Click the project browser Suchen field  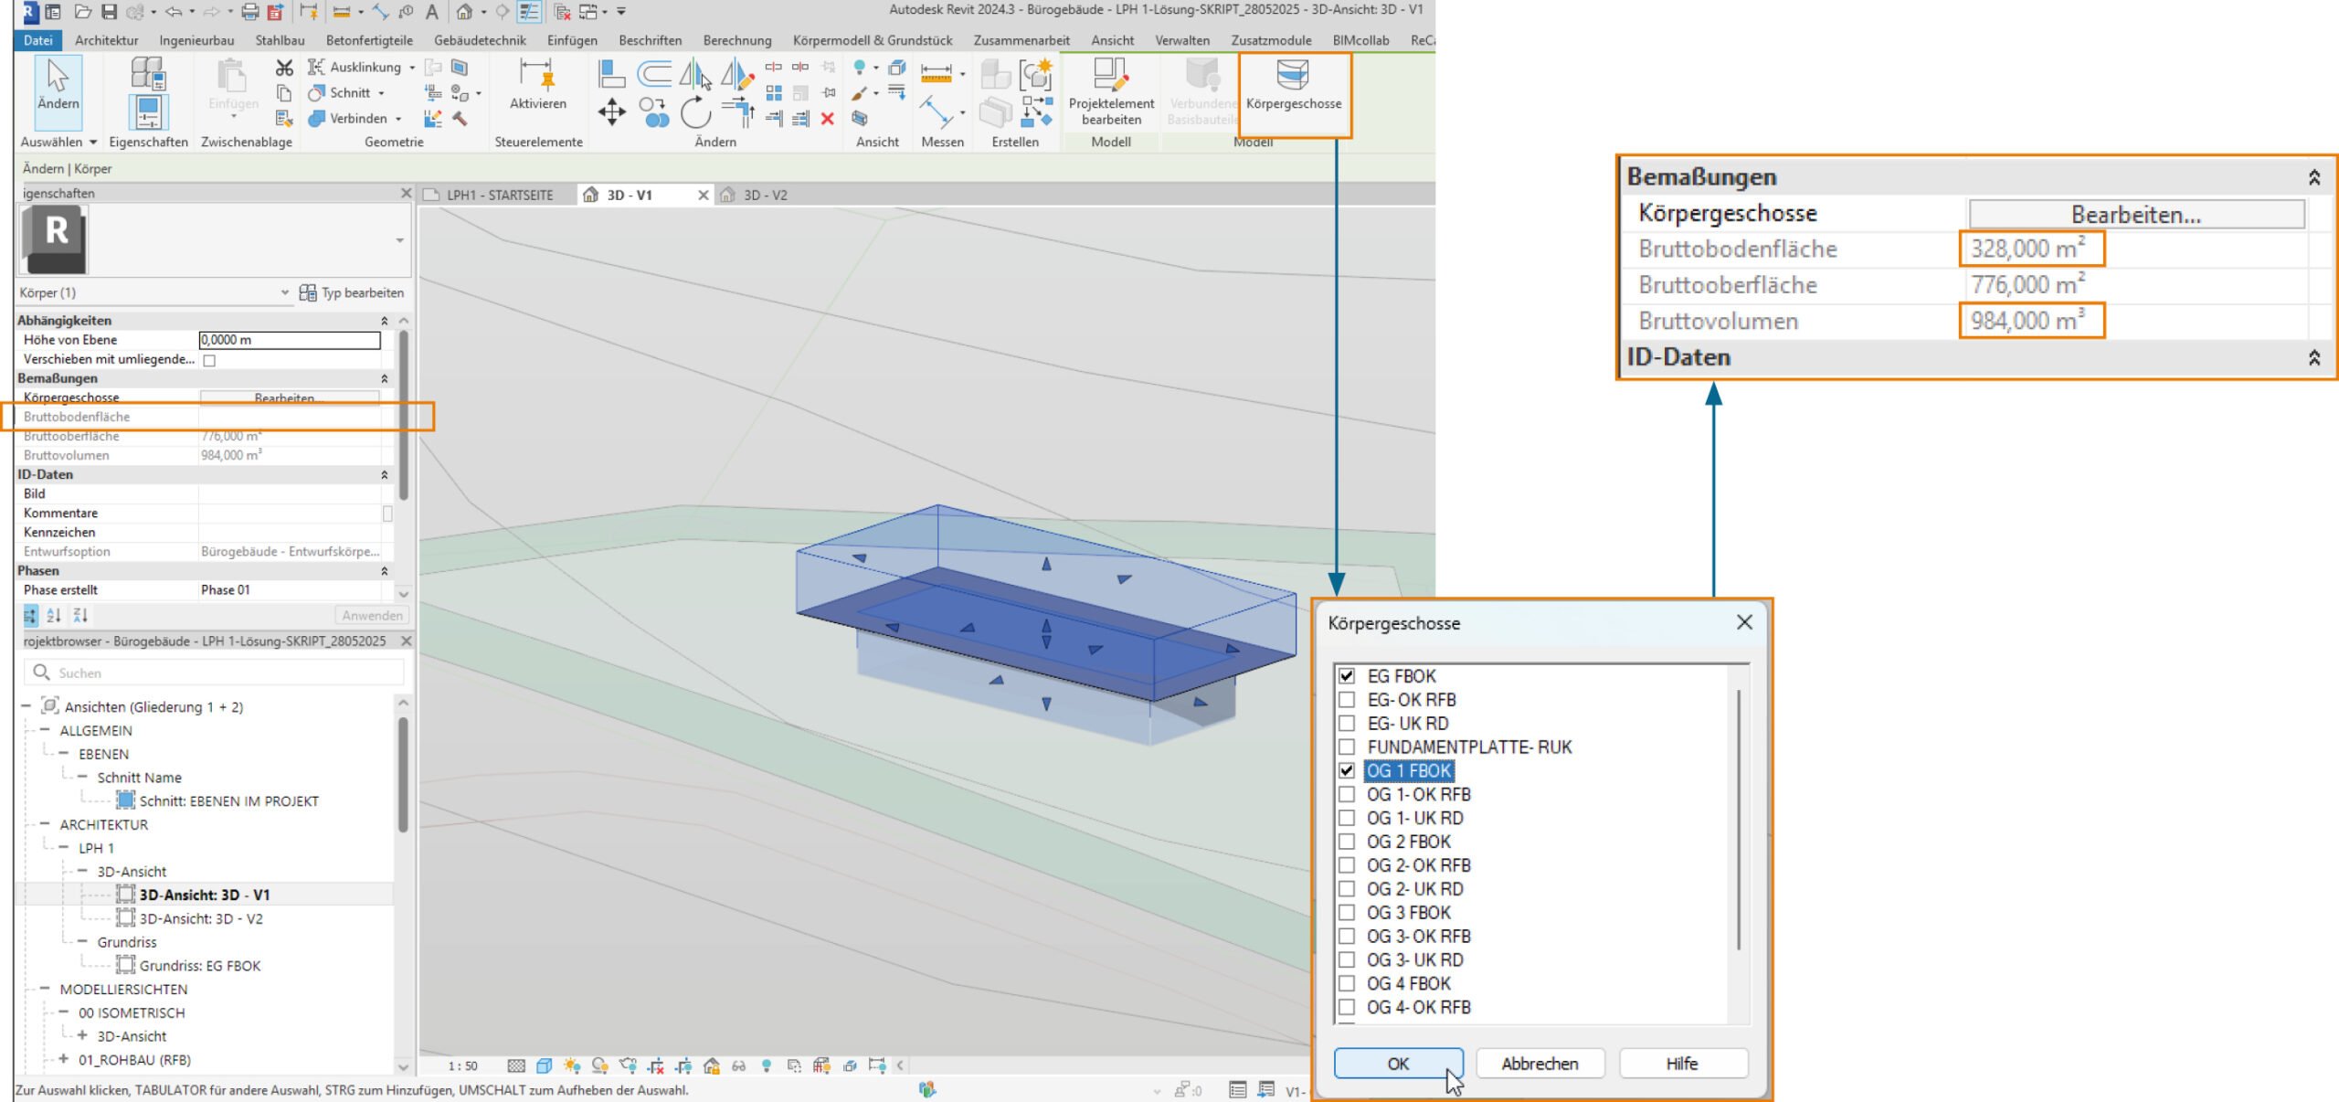click(214, 673)
